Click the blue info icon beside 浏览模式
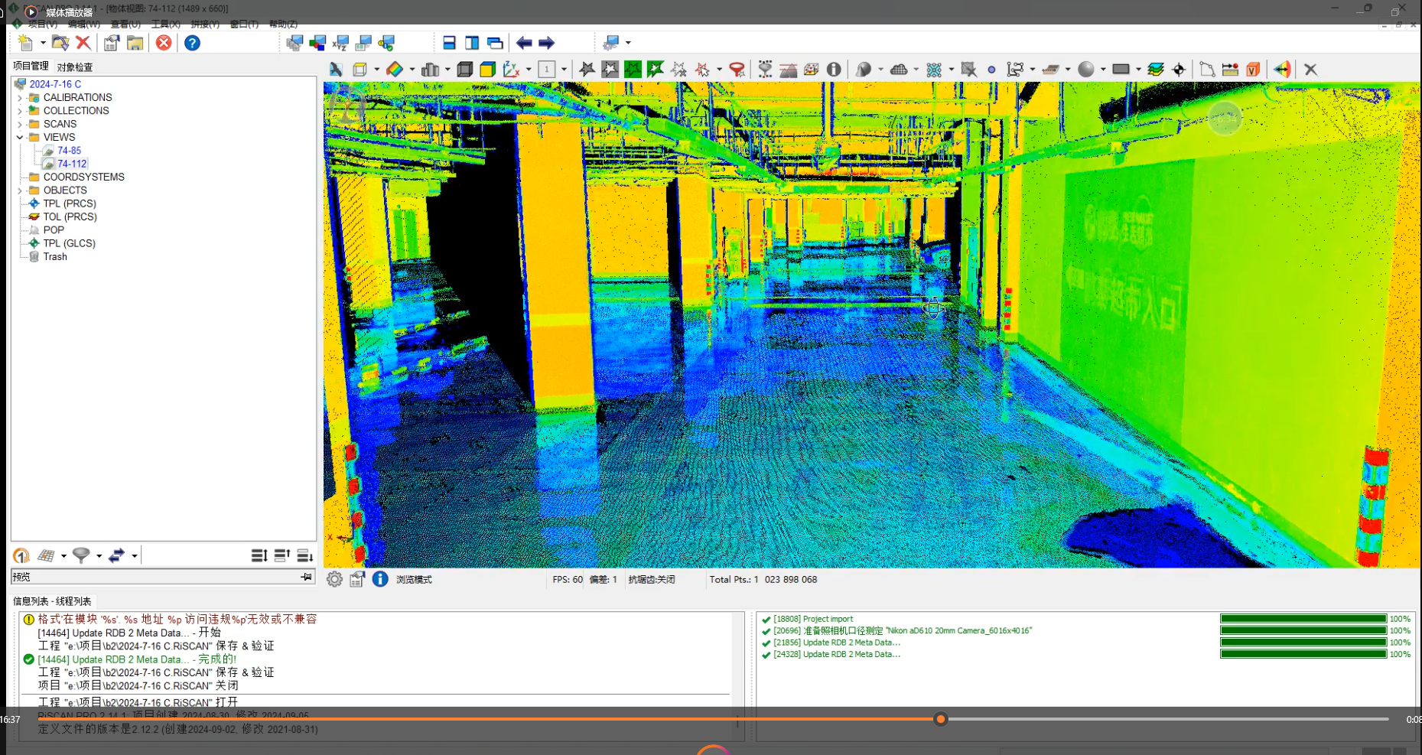The height and width of the screenshot is (755, 1422). tap(380, 580)
